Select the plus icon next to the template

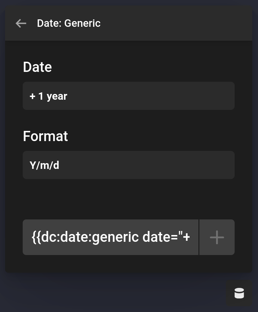(x=217, y=237)
